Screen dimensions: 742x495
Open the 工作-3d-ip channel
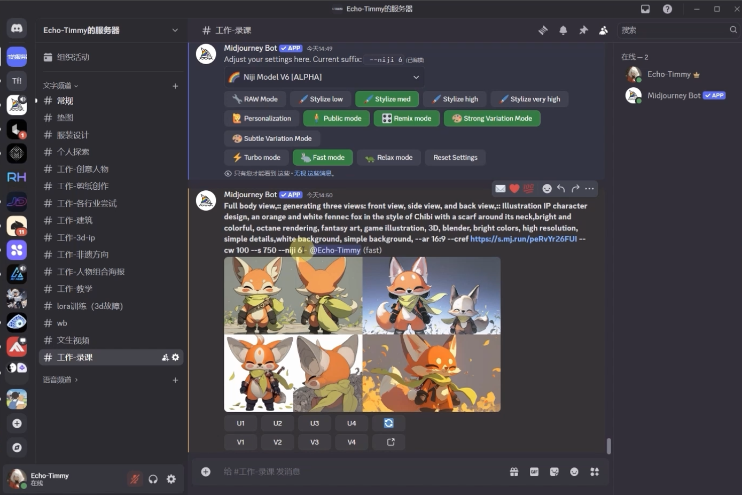[111, 237]
